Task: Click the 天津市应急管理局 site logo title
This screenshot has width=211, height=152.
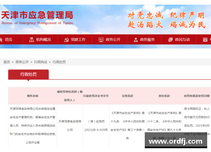Action: click(37, 15)
